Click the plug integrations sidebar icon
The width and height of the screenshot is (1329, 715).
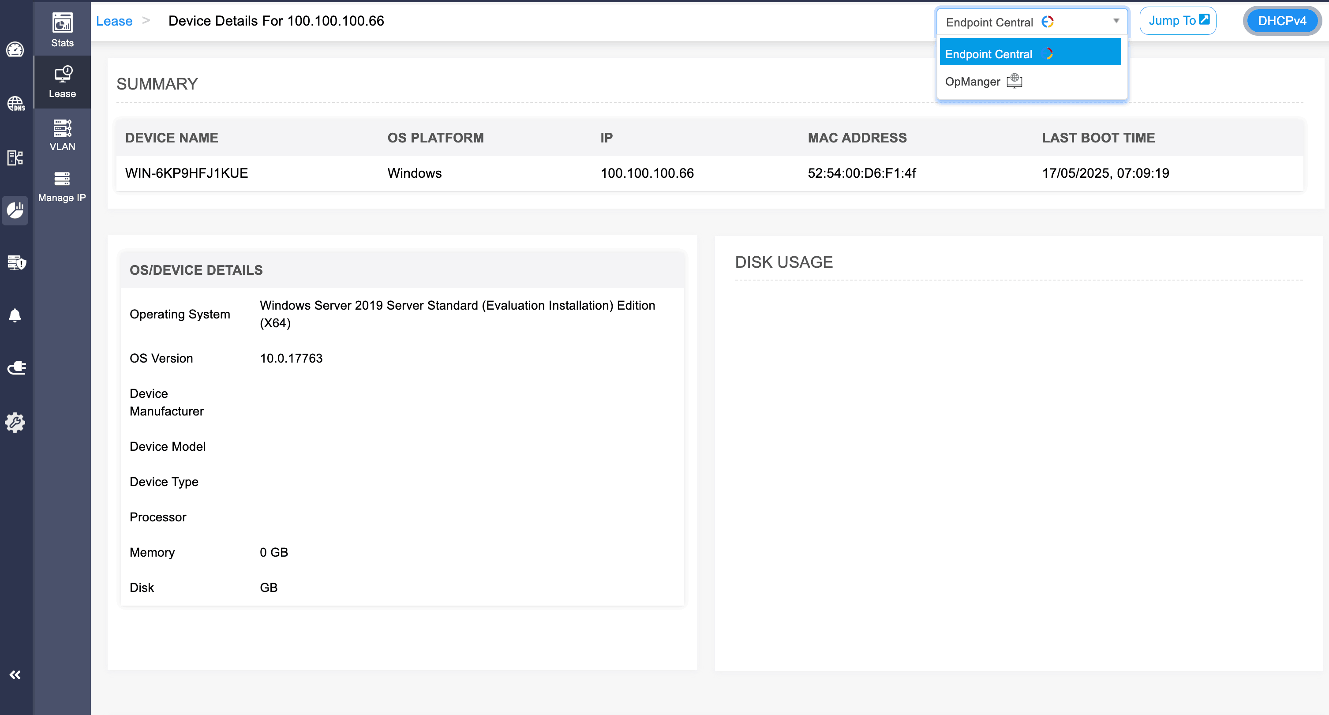[x=16, y=368]
